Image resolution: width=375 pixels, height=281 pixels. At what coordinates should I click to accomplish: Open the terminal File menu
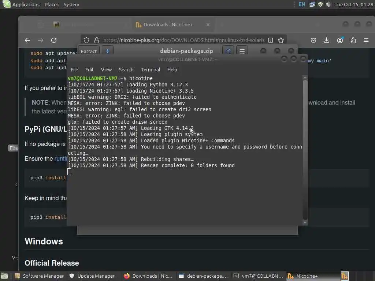(x=74, y=70)
